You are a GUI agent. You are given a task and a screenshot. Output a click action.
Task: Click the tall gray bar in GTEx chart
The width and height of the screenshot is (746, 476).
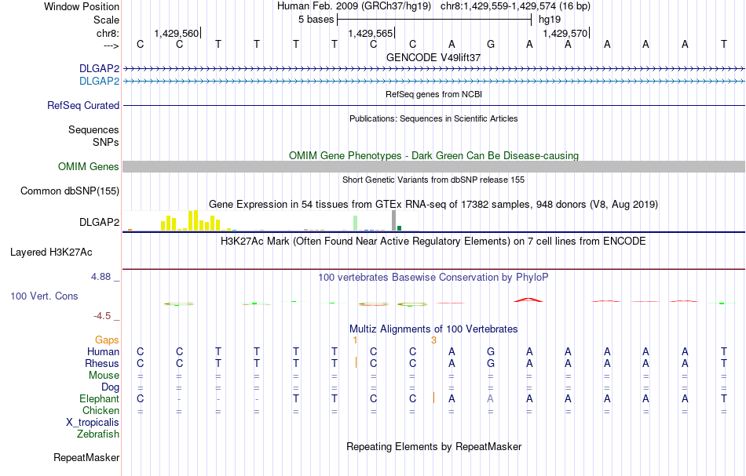[393, 220]
